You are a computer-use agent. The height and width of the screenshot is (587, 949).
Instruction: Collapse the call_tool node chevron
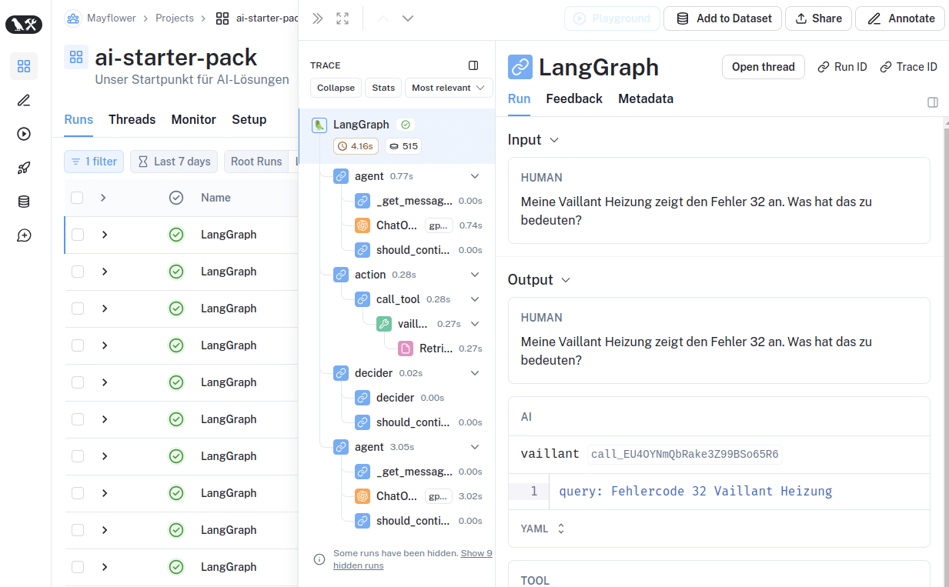475,299
